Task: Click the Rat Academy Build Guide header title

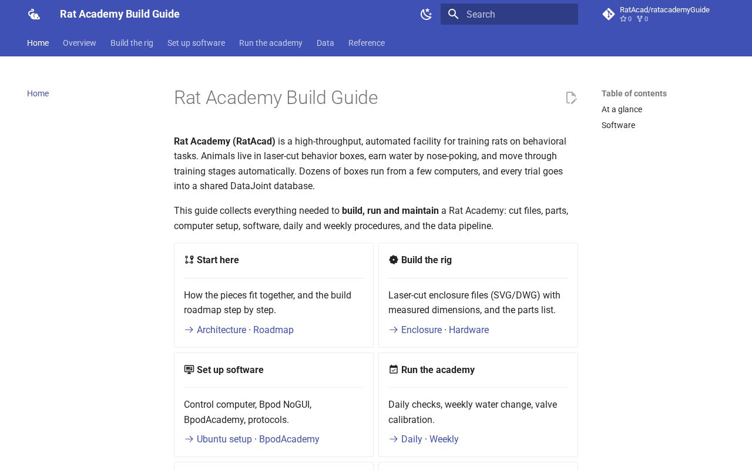Action: coord(120,14)
